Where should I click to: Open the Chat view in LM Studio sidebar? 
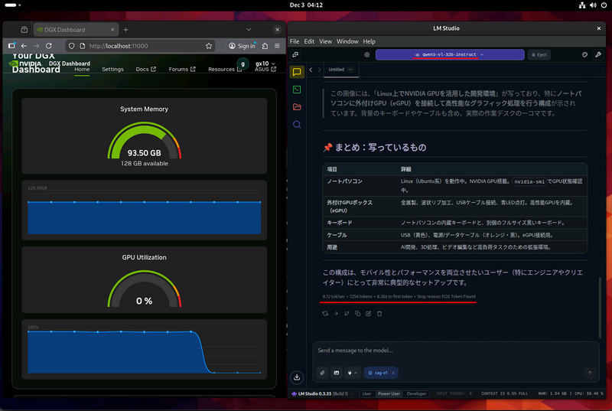pos(297,72)
